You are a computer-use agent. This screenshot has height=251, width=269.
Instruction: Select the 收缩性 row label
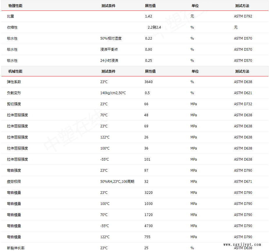pos(12,27)
